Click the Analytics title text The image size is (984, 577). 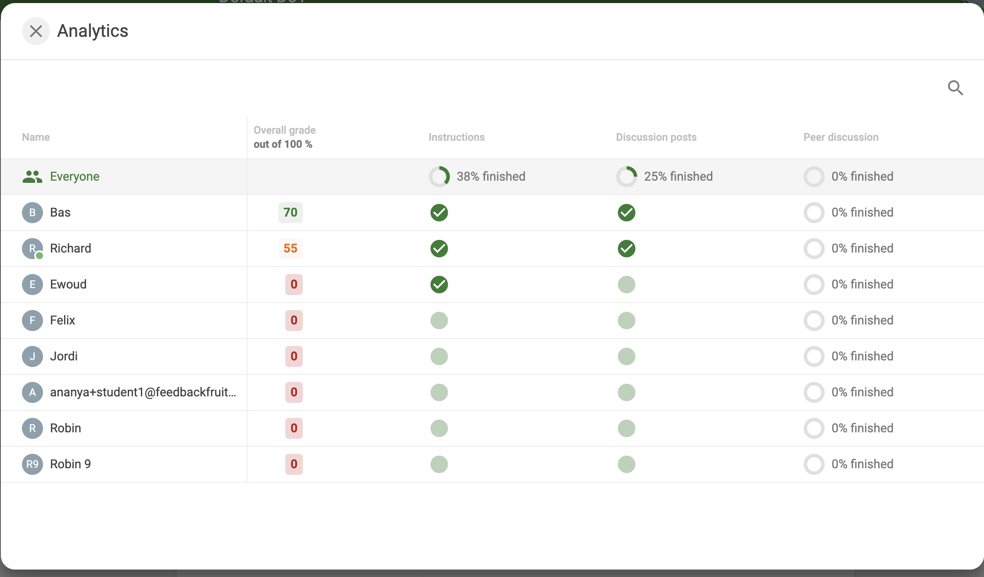tap(93, 31)
